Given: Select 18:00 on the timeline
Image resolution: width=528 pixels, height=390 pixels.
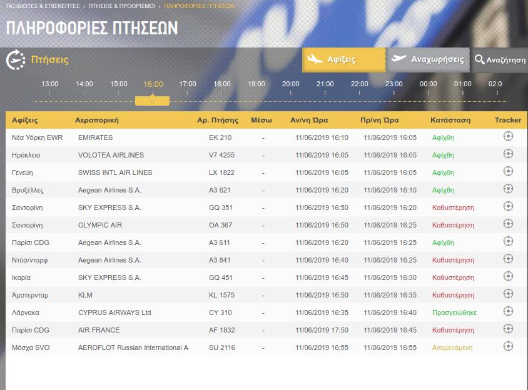Looking at the screenshot, I should [222, 84].
